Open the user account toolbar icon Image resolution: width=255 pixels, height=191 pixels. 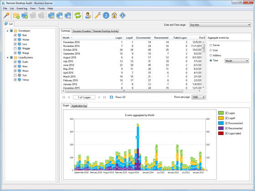tap(88, 15)
